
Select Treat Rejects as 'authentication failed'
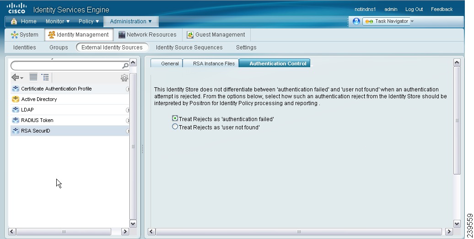coord(175,118)
